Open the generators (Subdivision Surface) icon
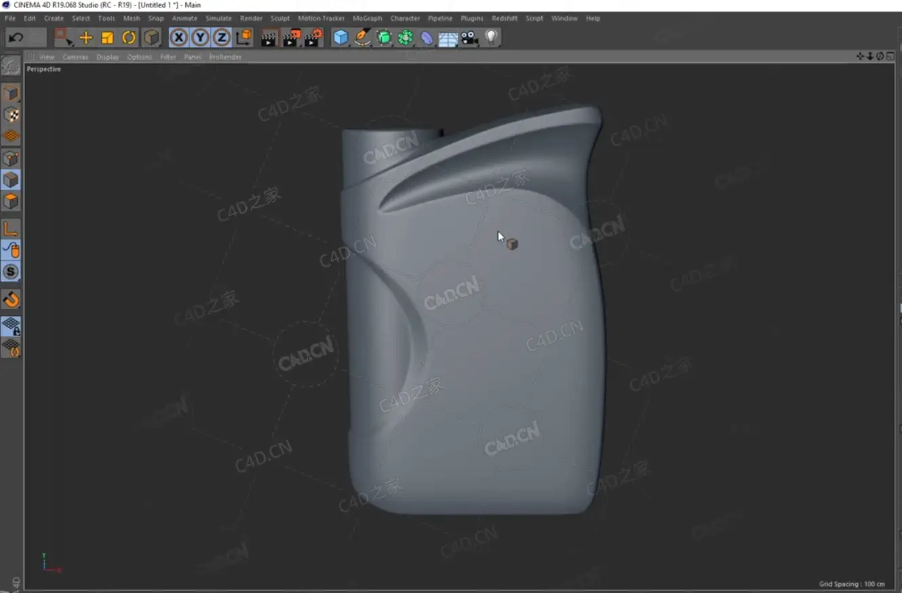Viewport: 902px width, 593px height. pos(384,37)
